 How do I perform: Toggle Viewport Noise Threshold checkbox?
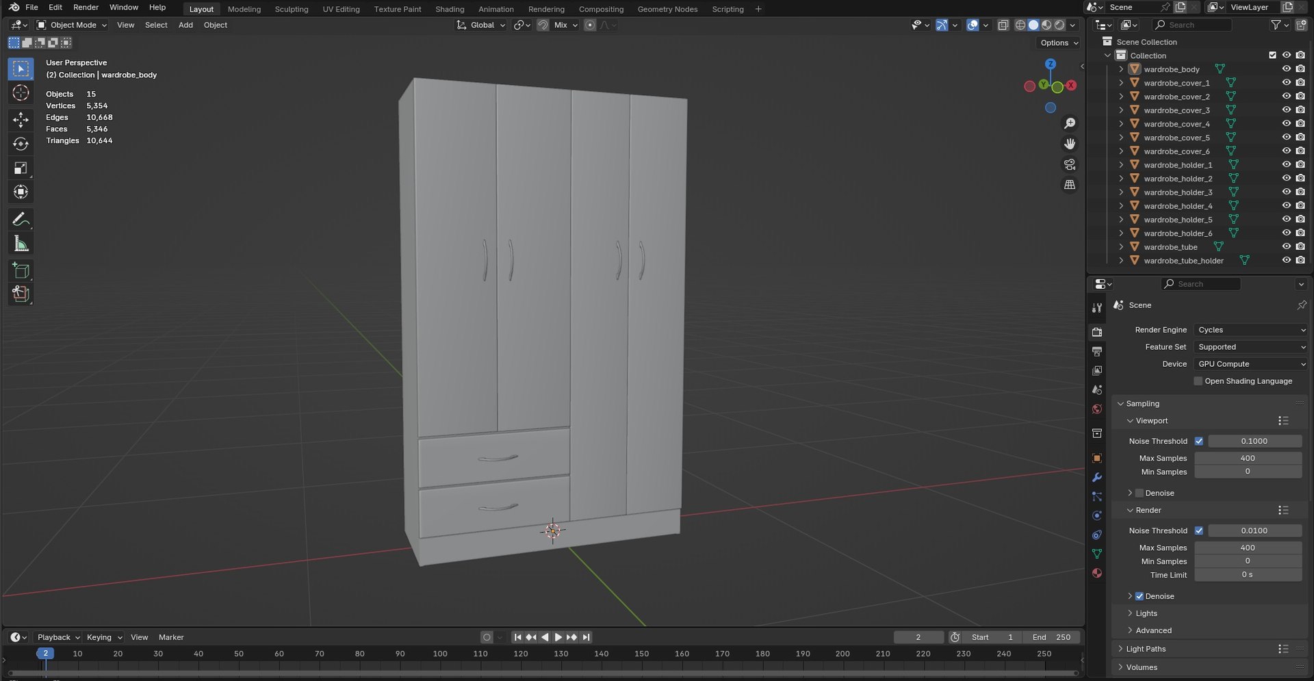click(1198, 441)
